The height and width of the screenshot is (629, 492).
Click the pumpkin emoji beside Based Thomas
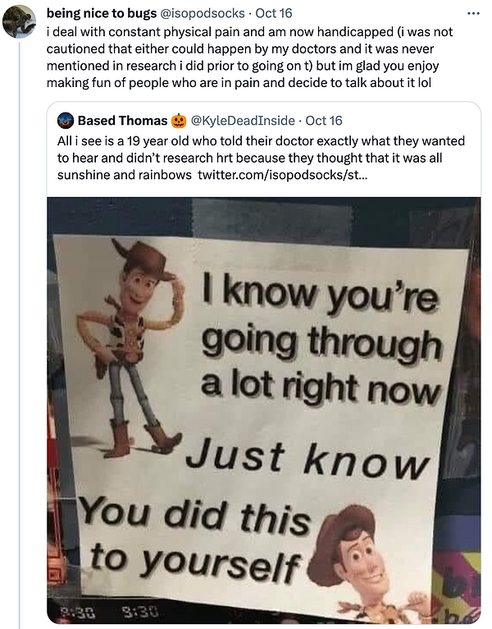178,121
